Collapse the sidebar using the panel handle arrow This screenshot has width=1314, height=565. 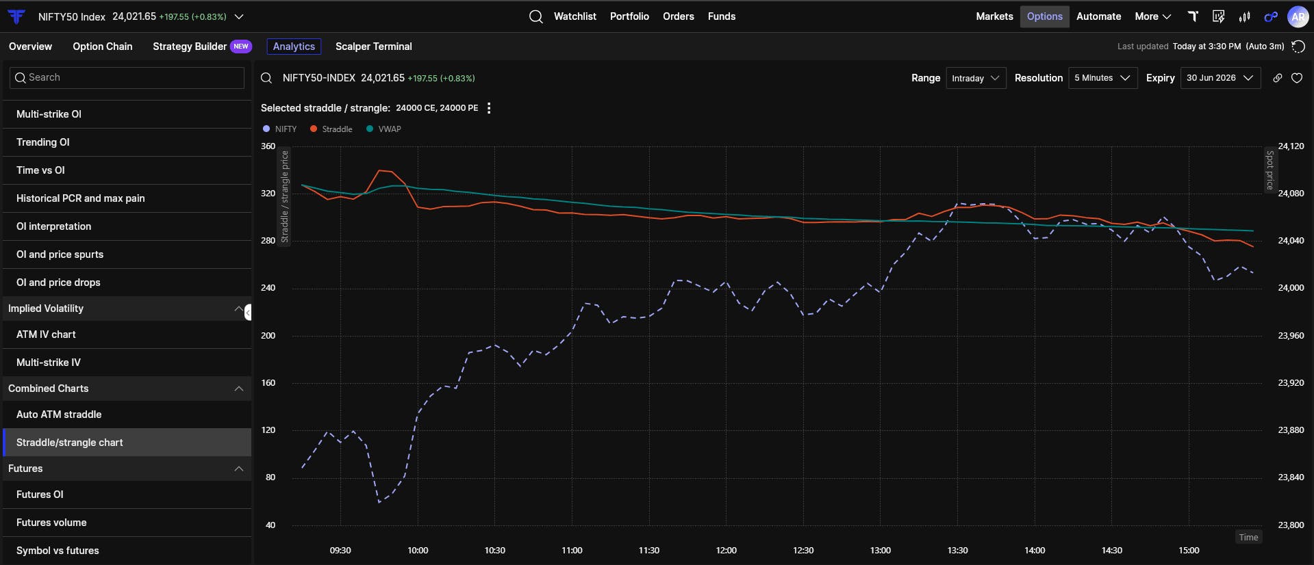click(x=248, y=313)
